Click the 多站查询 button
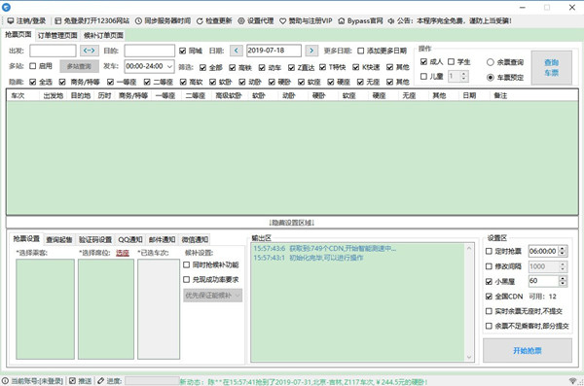Image resolution: width=584 pixels, height=386 pixels. tap(80, 66)
